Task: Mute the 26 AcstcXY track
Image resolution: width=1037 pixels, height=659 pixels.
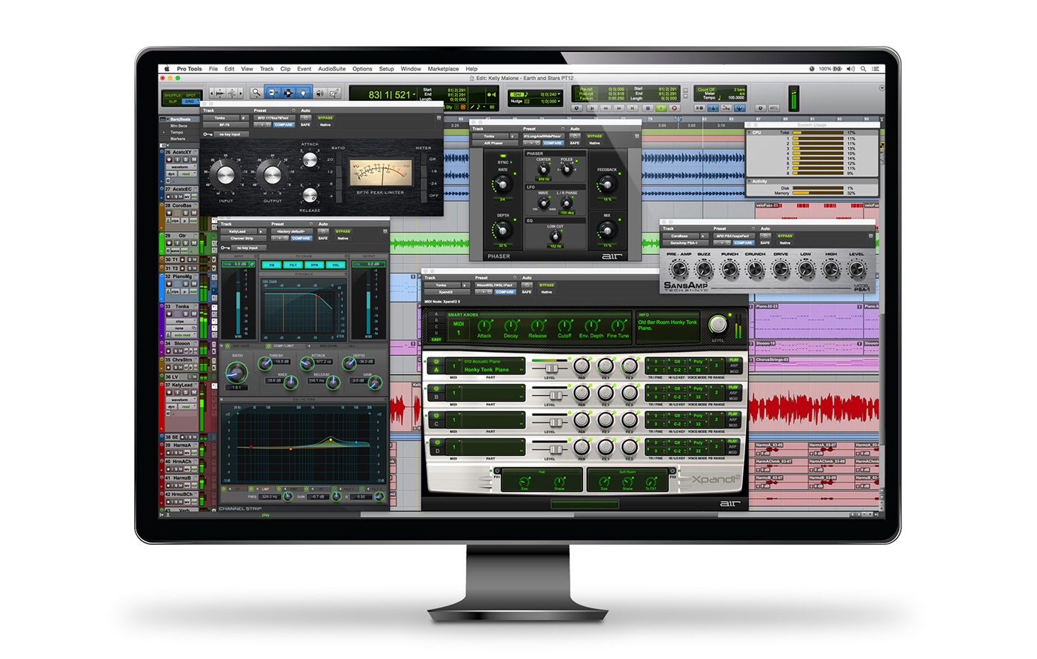Action: 194,159
